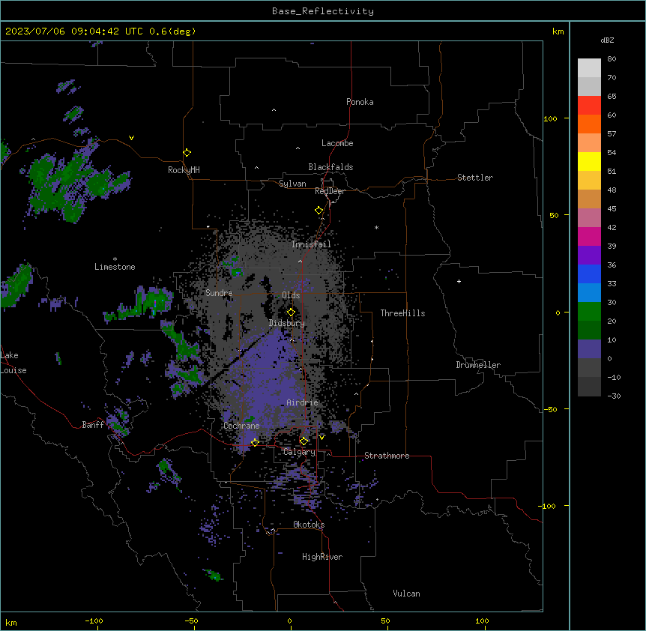Click the yellow V marker northeast of Calgary
The height and width of the screenshot is (631, 646).
coord(322,438)
